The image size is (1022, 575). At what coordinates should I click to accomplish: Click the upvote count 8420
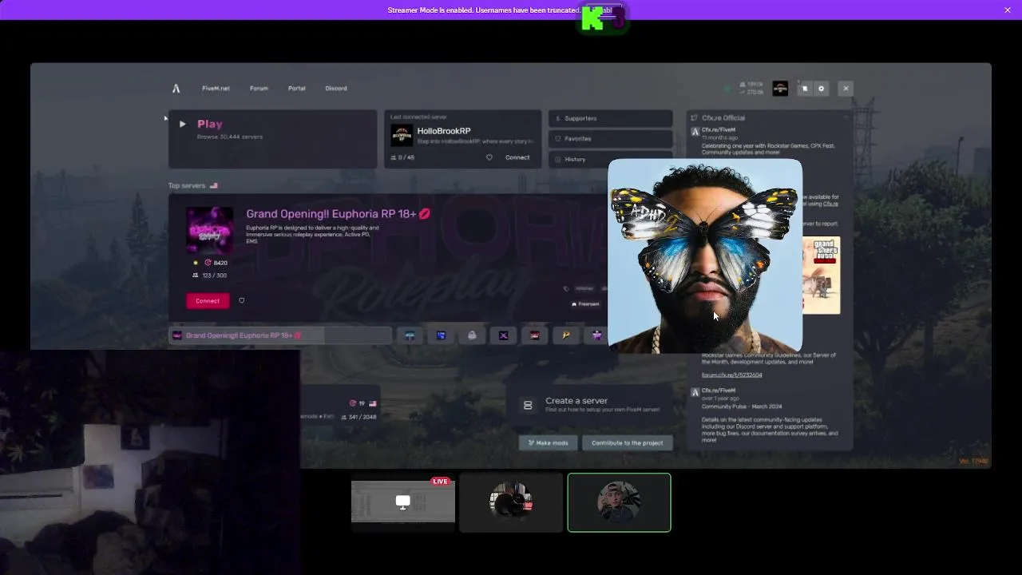click(x=220, y=263)
